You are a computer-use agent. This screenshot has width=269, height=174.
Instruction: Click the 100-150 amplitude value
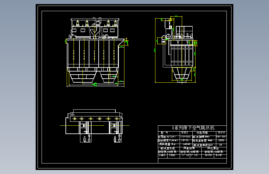point(221,137)
